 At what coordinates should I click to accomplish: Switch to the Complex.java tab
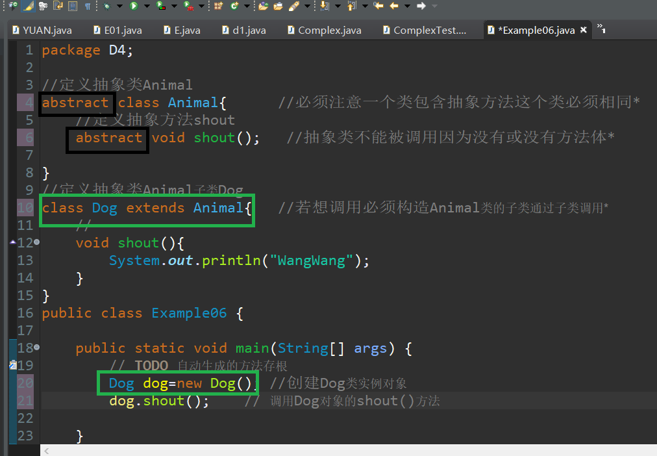325,30
